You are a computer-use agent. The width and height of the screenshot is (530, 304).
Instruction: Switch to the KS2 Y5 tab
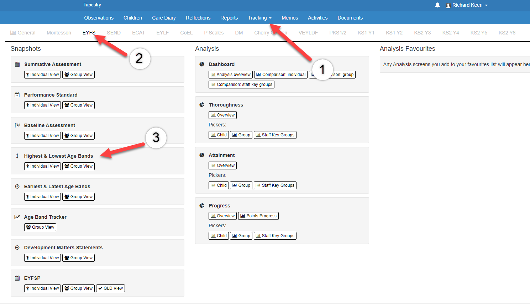(479, 33)
